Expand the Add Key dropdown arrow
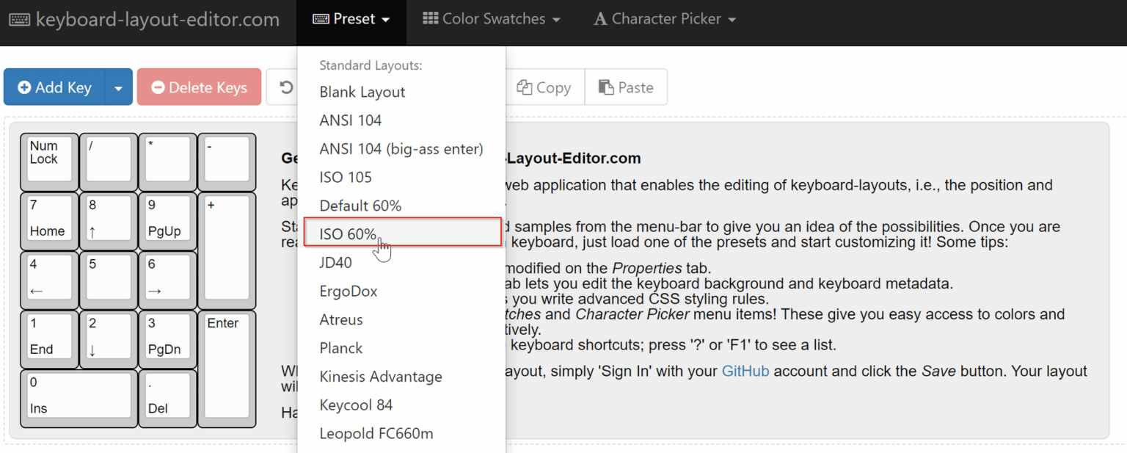Viewport: 1127px width, 453px height. [x=119, y=87]
